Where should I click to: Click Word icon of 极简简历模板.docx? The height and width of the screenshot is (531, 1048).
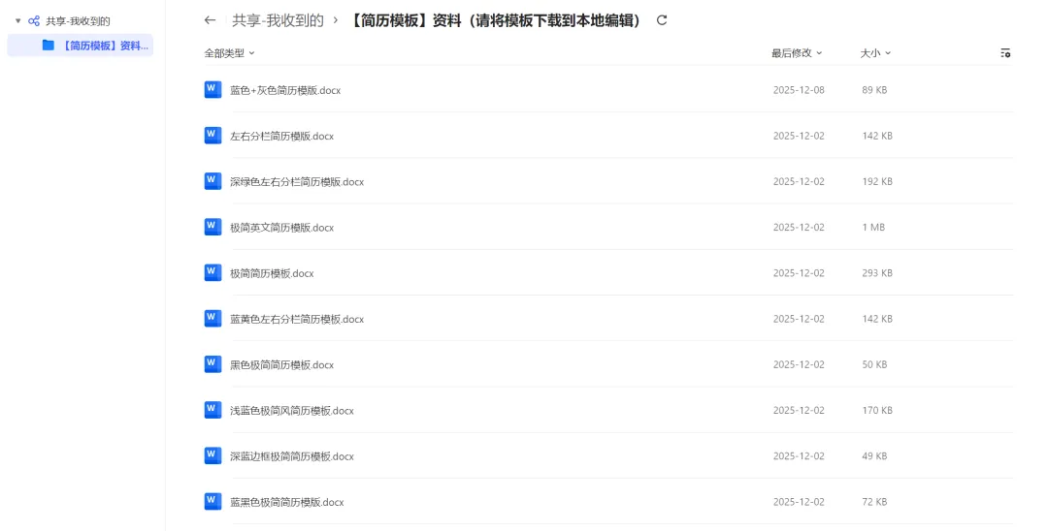pyautogui.click(x=213, y=273)
